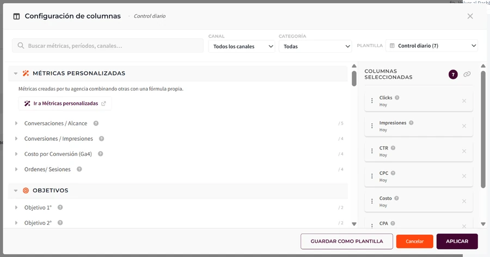The image size is (490, 257).
Task: Click the Conversaciones / Alcance count /5
Action: (341, 123)
